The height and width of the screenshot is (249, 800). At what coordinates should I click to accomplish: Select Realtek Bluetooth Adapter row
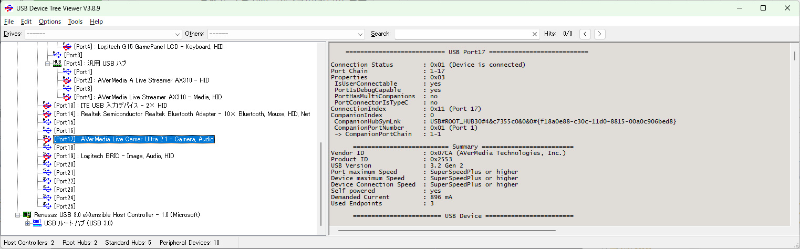tap(182, 114)
